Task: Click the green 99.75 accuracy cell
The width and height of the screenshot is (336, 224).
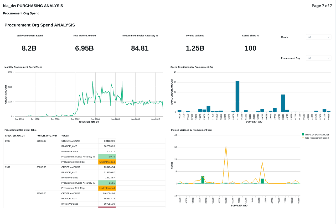Action: 107,157
